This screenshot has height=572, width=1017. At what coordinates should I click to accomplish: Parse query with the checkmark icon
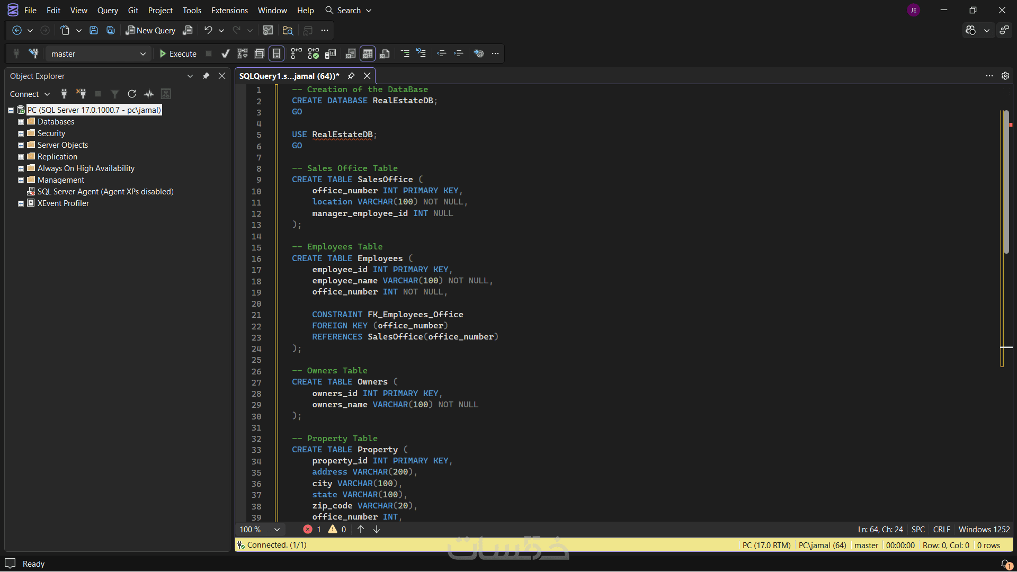(x=226, y=53)
